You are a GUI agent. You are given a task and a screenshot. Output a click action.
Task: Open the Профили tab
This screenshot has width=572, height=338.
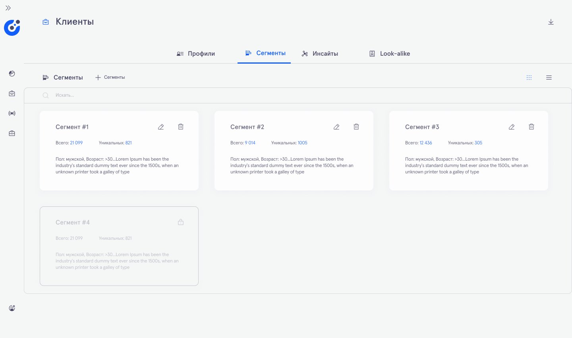(x=196, y=54)
